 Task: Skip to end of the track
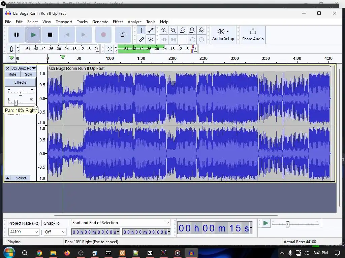point(84,35)
